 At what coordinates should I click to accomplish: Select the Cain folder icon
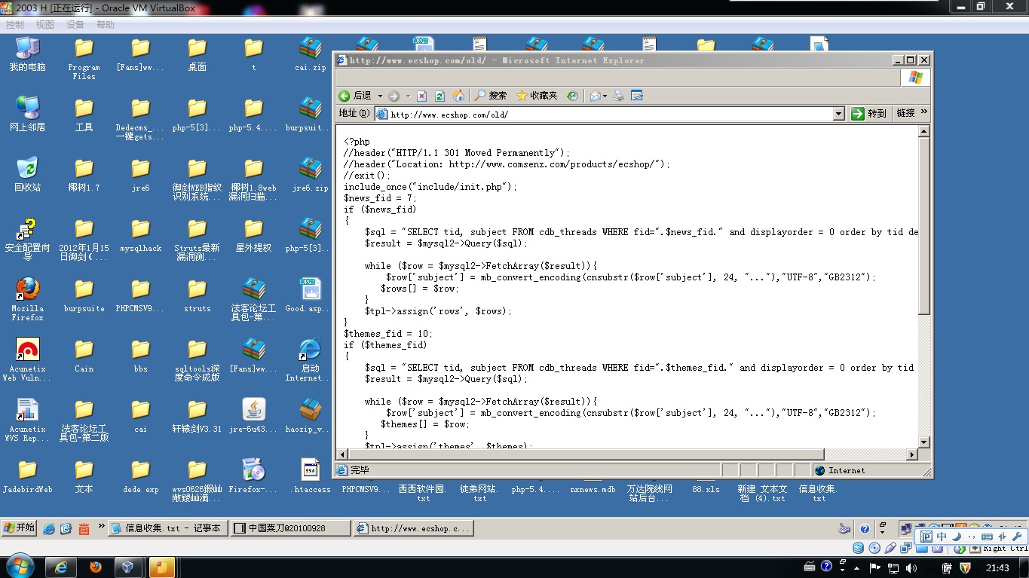(x=84, y=356)
